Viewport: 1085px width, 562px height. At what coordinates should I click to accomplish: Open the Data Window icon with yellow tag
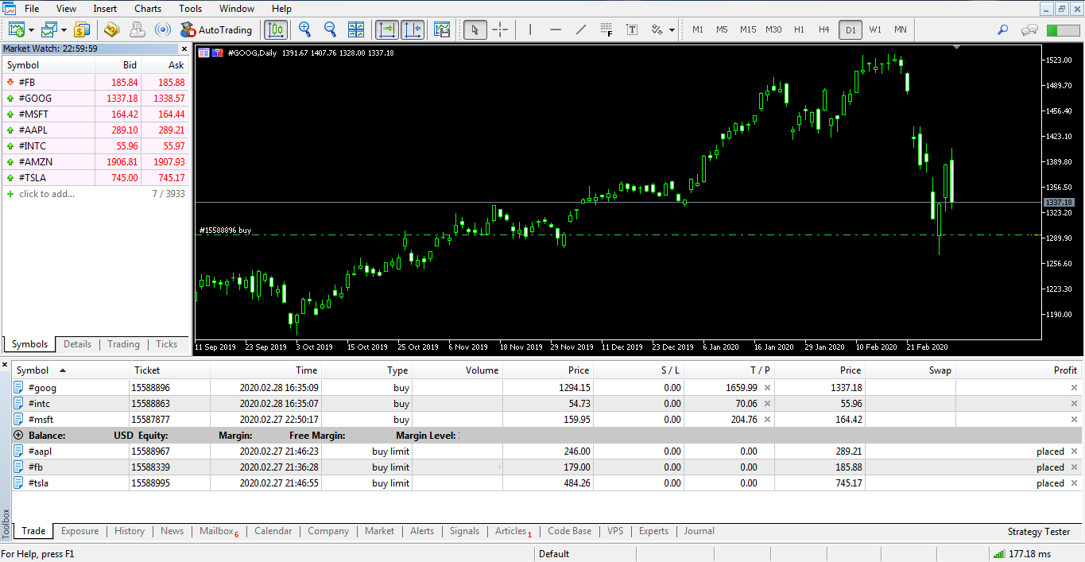(x=112, y=30)
